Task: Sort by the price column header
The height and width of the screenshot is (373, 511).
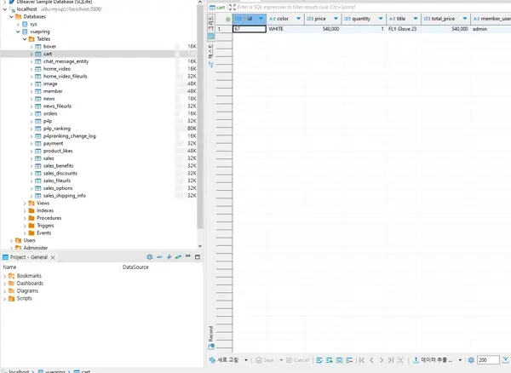Action: pyautogui.click(x=321, y=18)
